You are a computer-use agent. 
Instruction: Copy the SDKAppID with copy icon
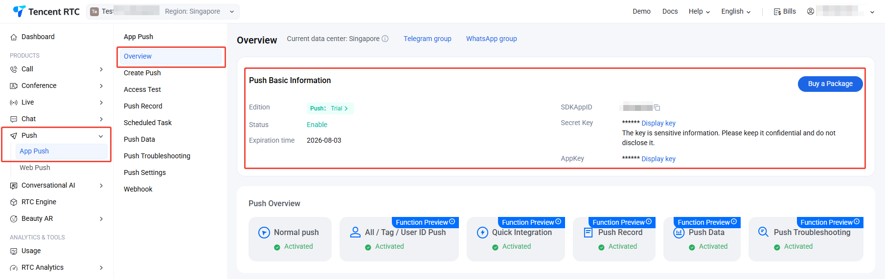coord(657,107)
